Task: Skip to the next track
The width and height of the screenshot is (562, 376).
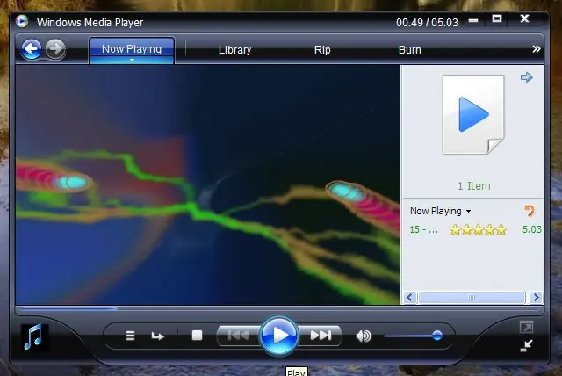Action: (x=320, y=336)
